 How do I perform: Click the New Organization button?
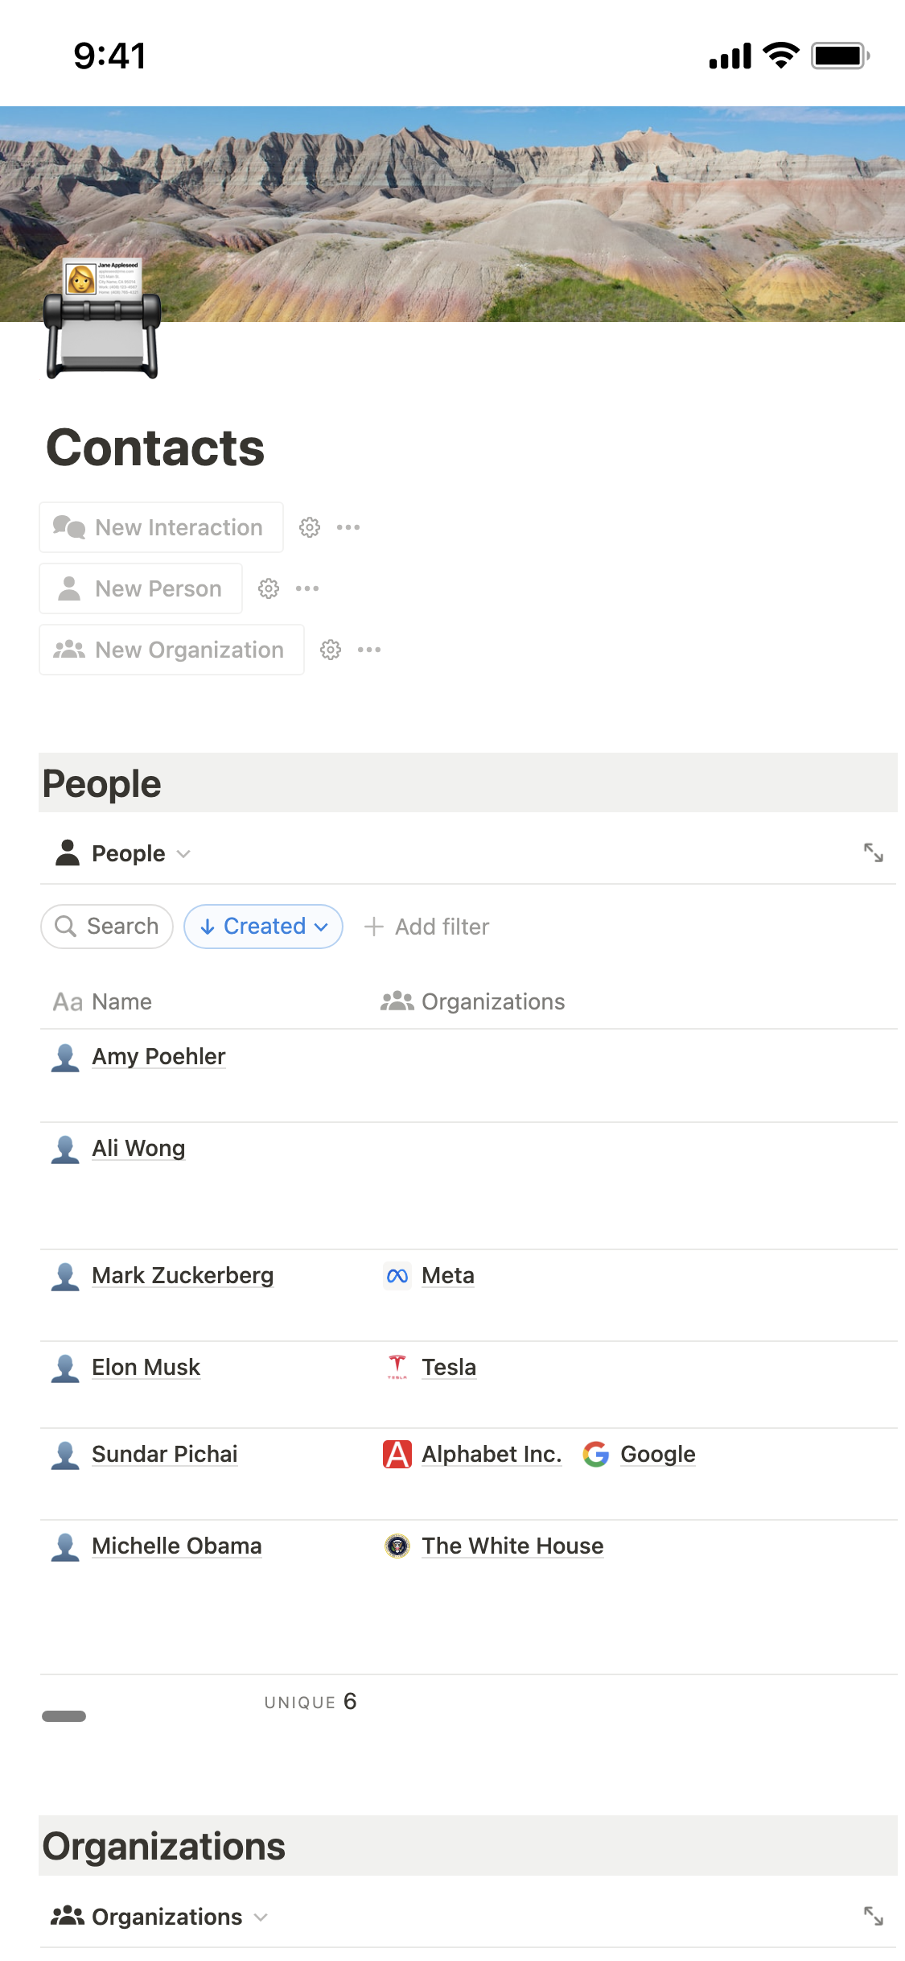[x=172, y=650]
